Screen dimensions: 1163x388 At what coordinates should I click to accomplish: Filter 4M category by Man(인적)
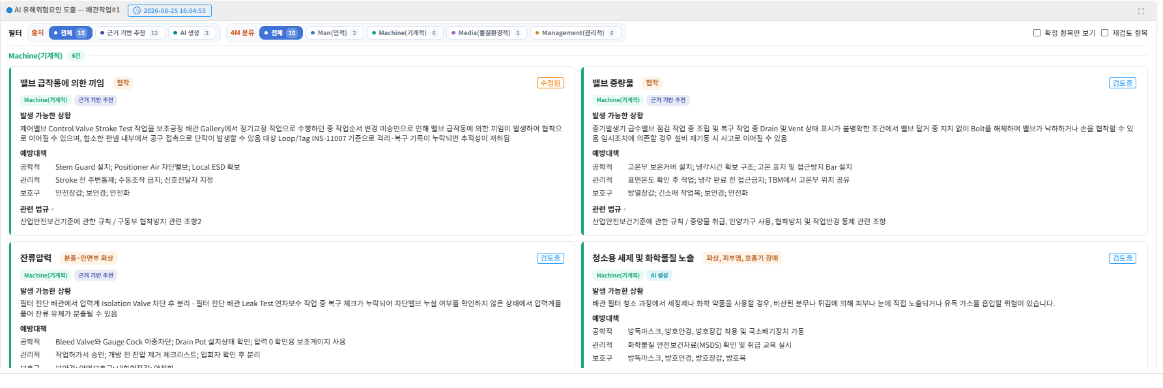334,32
